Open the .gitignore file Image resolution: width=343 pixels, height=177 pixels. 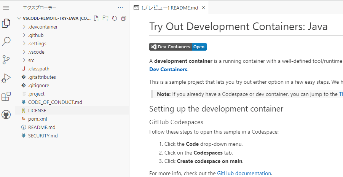pyautogui.click(x=72, y=85)
